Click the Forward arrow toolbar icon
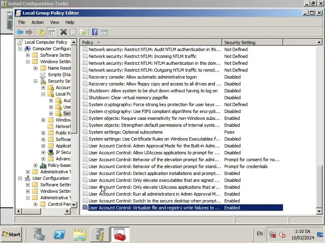 click(x=29, y=32)
